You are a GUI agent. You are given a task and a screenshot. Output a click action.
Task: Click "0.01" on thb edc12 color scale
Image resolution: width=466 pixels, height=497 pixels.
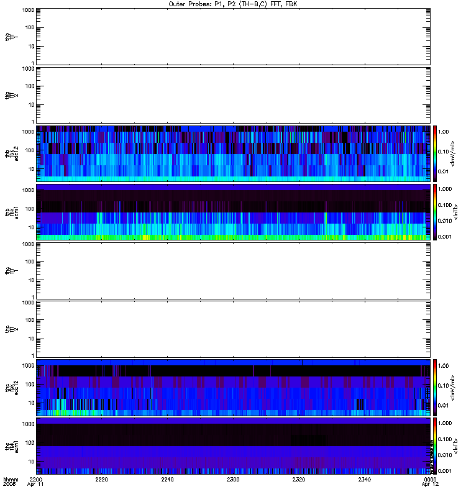pyautogui.click(x=444, y=171)
